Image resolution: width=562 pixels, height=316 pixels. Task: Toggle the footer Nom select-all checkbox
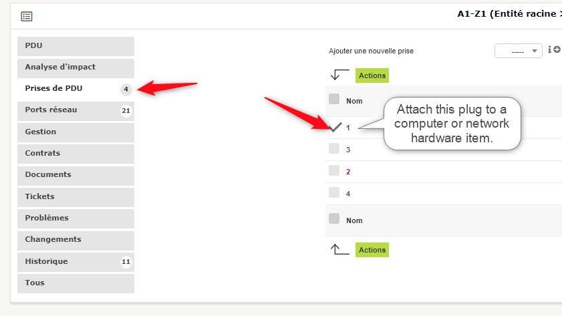click(334, 218)
